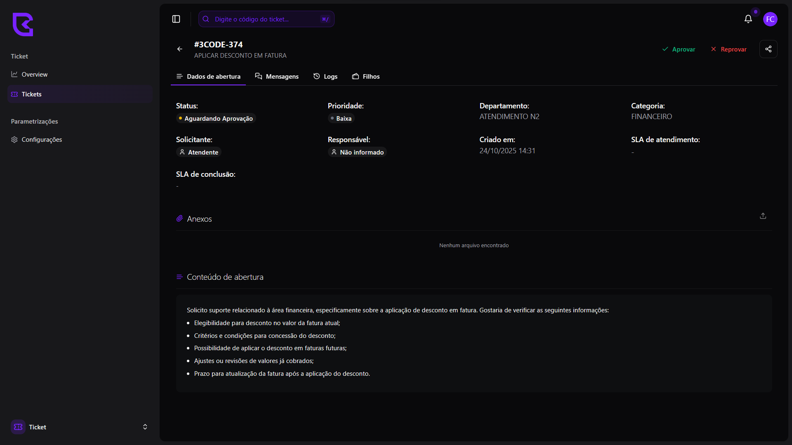
Task: Click the upload attachment icon in Anexos
Action: [x=763, y=216]
